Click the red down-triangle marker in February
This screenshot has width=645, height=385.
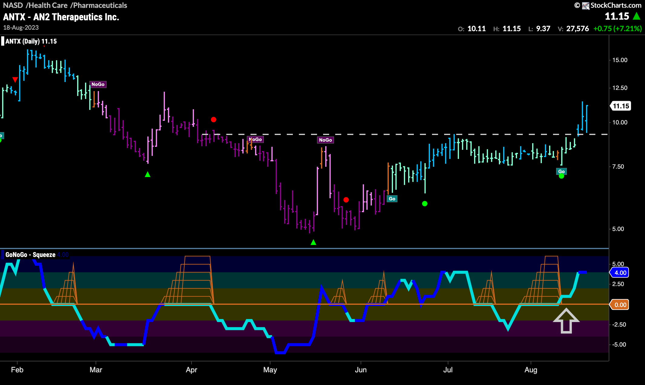pyautogui.click(x=15, y=80)
